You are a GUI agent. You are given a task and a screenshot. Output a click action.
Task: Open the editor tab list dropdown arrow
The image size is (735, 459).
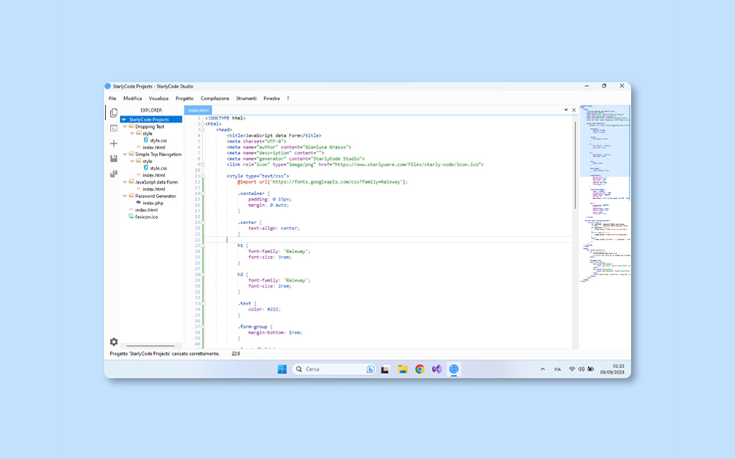(x=566, y=110)
